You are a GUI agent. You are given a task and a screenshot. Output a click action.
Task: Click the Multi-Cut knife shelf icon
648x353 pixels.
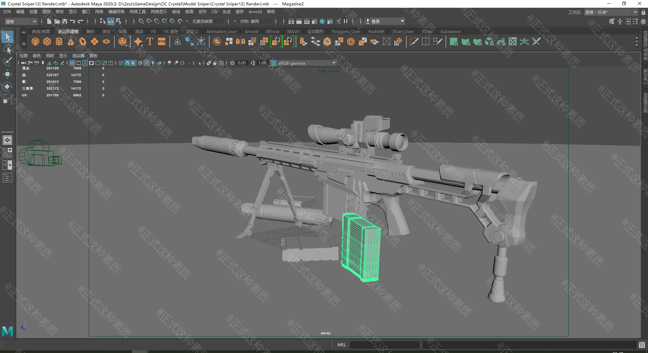click(414, 42)
